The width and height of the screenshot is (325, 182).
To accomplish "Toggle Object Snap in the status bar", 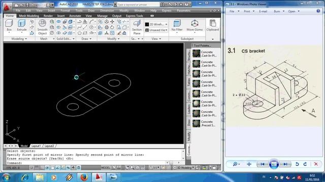I will (52, 168).
